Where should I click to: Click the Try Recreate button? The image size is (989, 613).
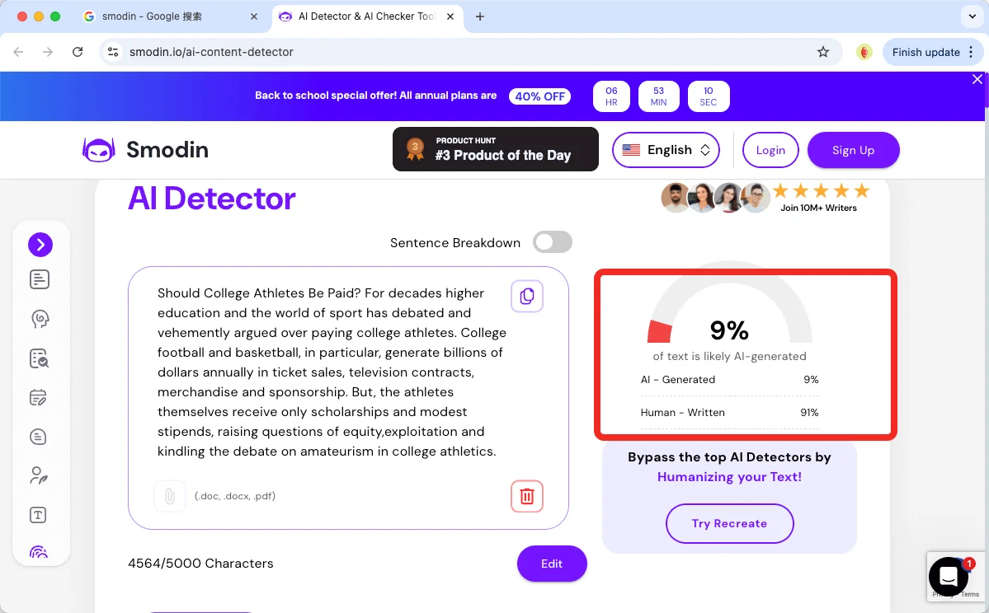729,523
